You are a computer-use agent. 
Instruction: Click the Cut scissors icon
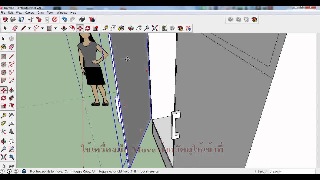pyautogui.click(x=31, y=19)
